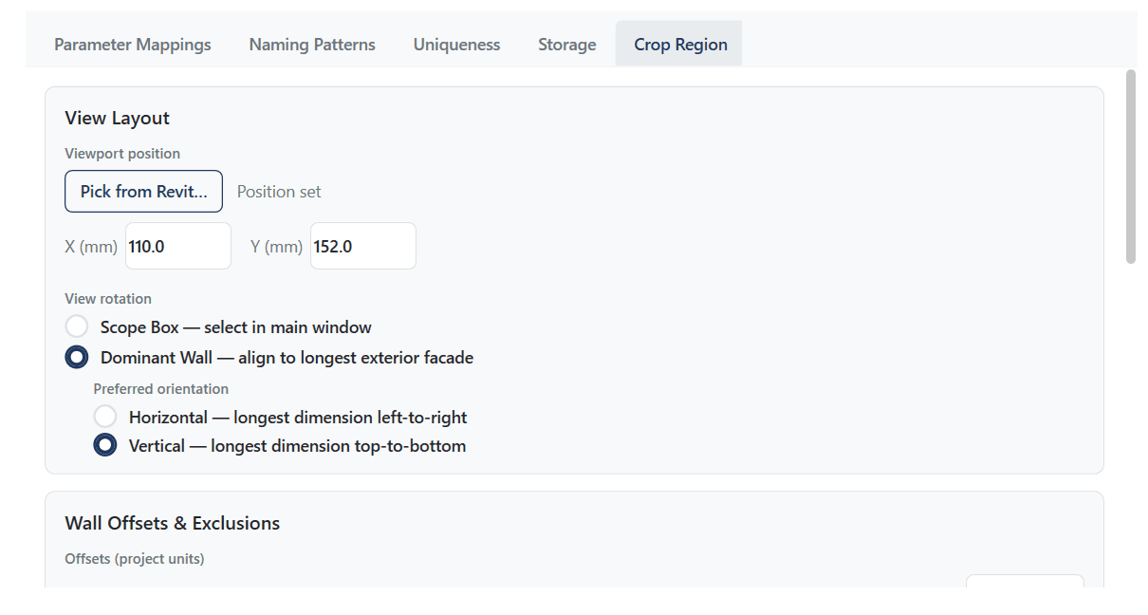Select the Storage tab
The width and height of the screenshot is (1148, 615).
pos(567,45)
